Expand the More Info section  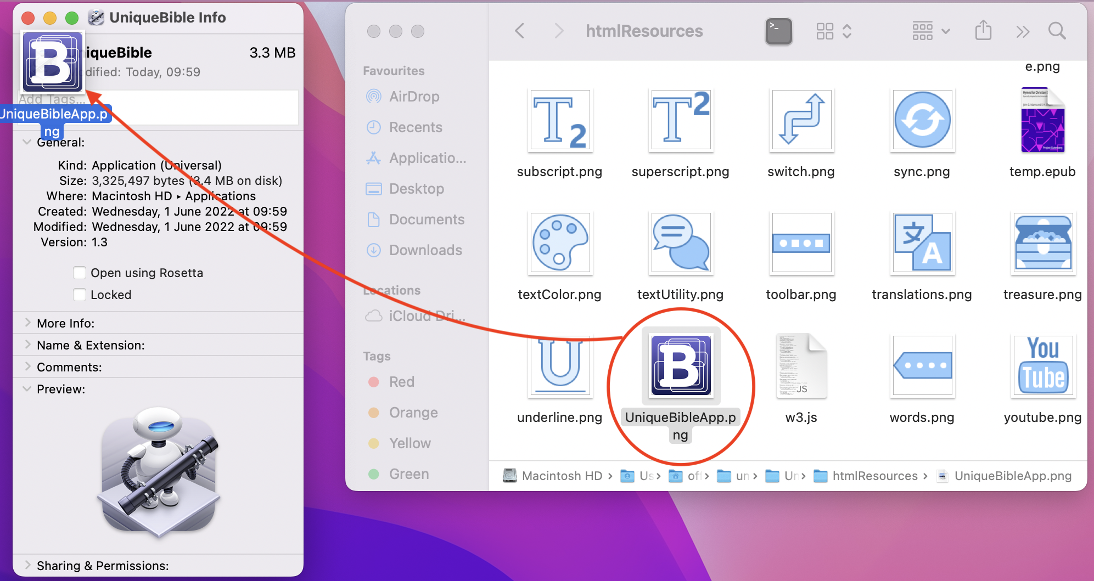coord(27,323)
